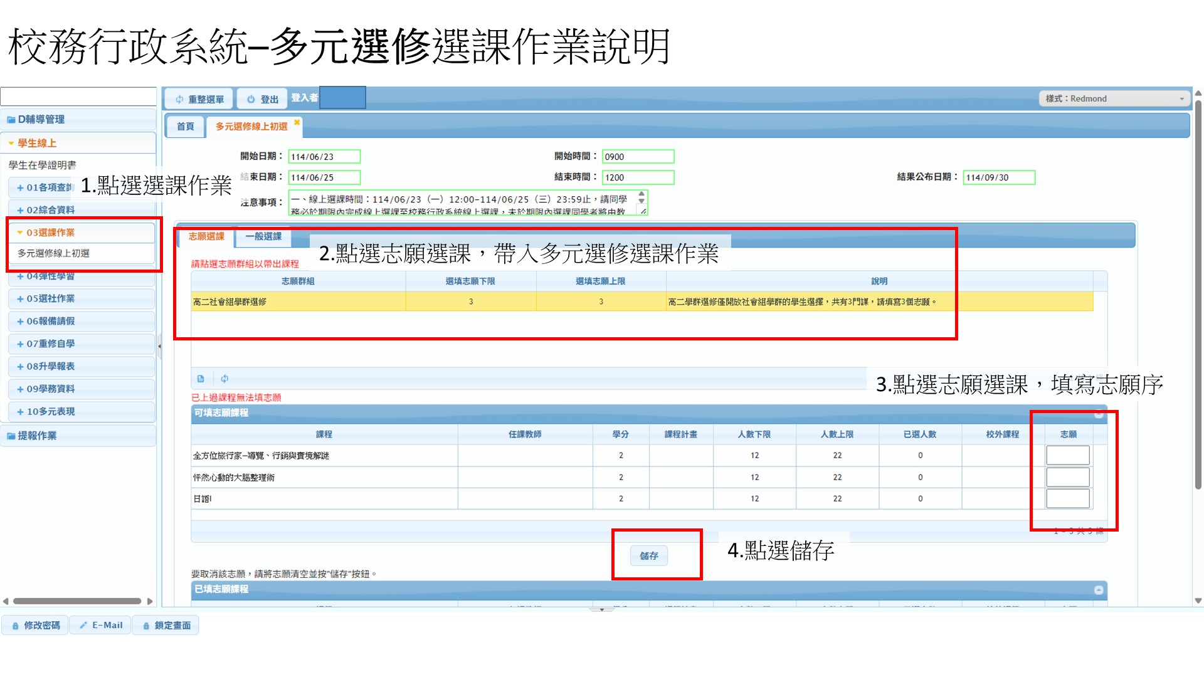Image resolution: width=1204 pixels, height=677 pixels.
Task: Open E-Mail from the bottom toolbar
Action: pyautogui.click(x=101, y=625)
